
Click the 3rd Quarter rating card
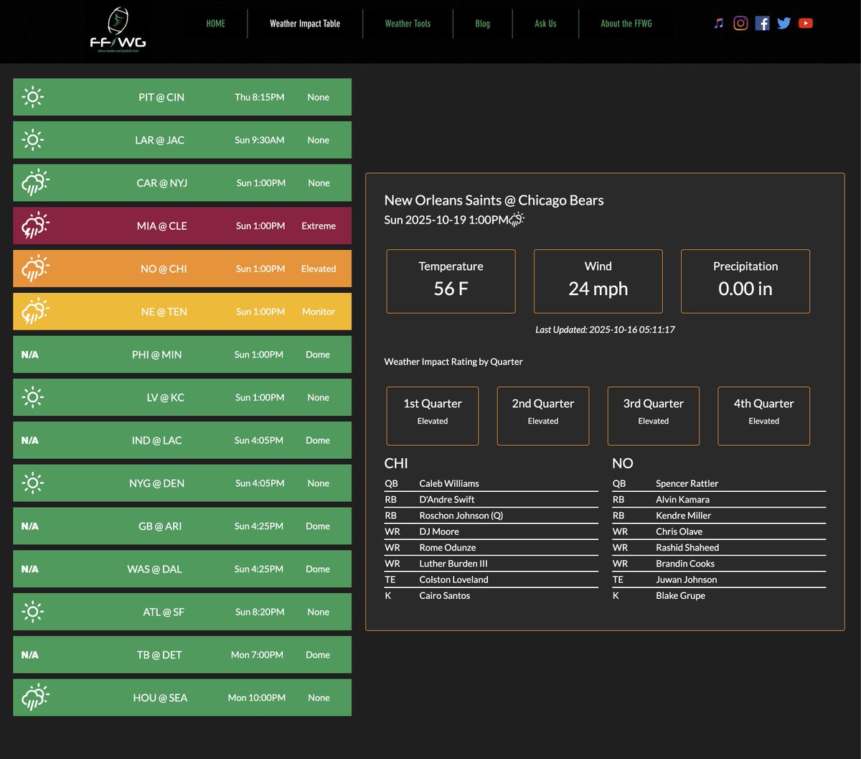654,416
